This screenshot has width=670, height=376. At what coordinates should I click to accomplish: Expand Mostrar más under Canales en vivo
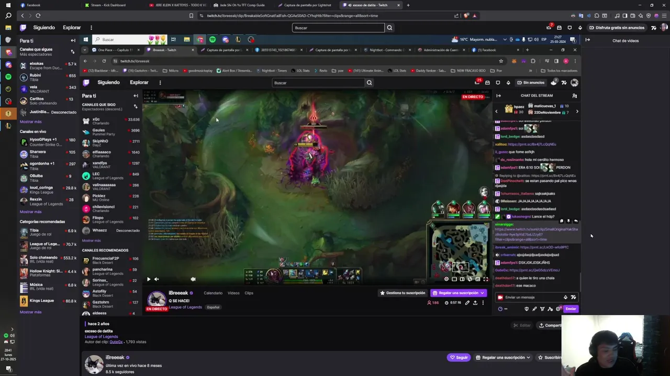[x=30, y=212]
